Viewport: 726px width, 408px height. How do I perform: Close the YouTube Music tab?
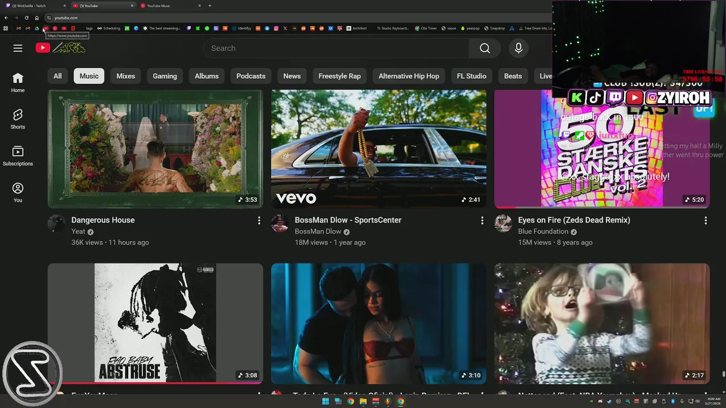coord(200,6)
